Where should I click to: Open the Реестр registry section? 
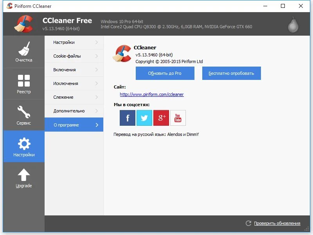(x=24, y=84)
